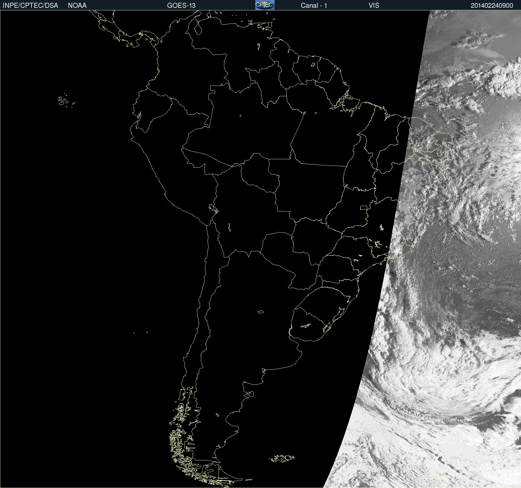The height and width of the screenshot is (488, 521).
Task: Click the INPE/CPTEC/DSA header label
Action: coord(30,6)
